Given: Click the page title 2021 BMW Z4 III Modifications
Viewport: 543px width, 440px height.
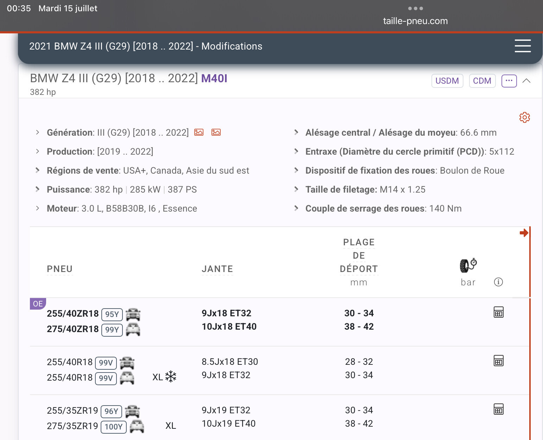Looking at the screenshot, I should coord(146,46).
